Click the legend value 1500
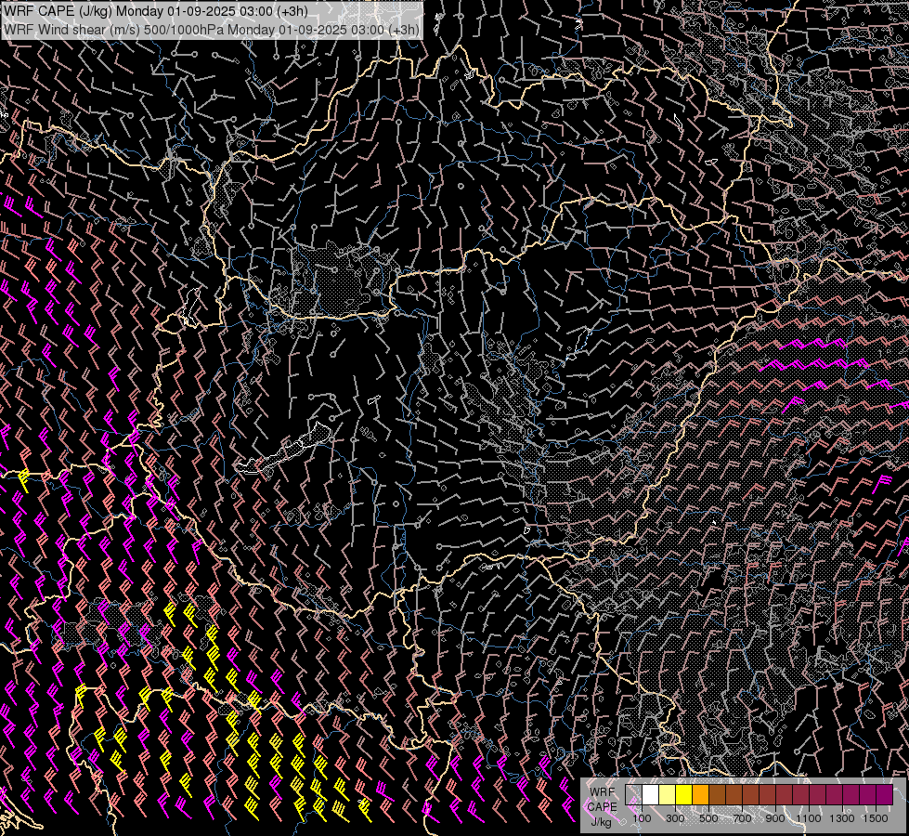The height and width of the screenshot is (836, 909). pos(876,818)
